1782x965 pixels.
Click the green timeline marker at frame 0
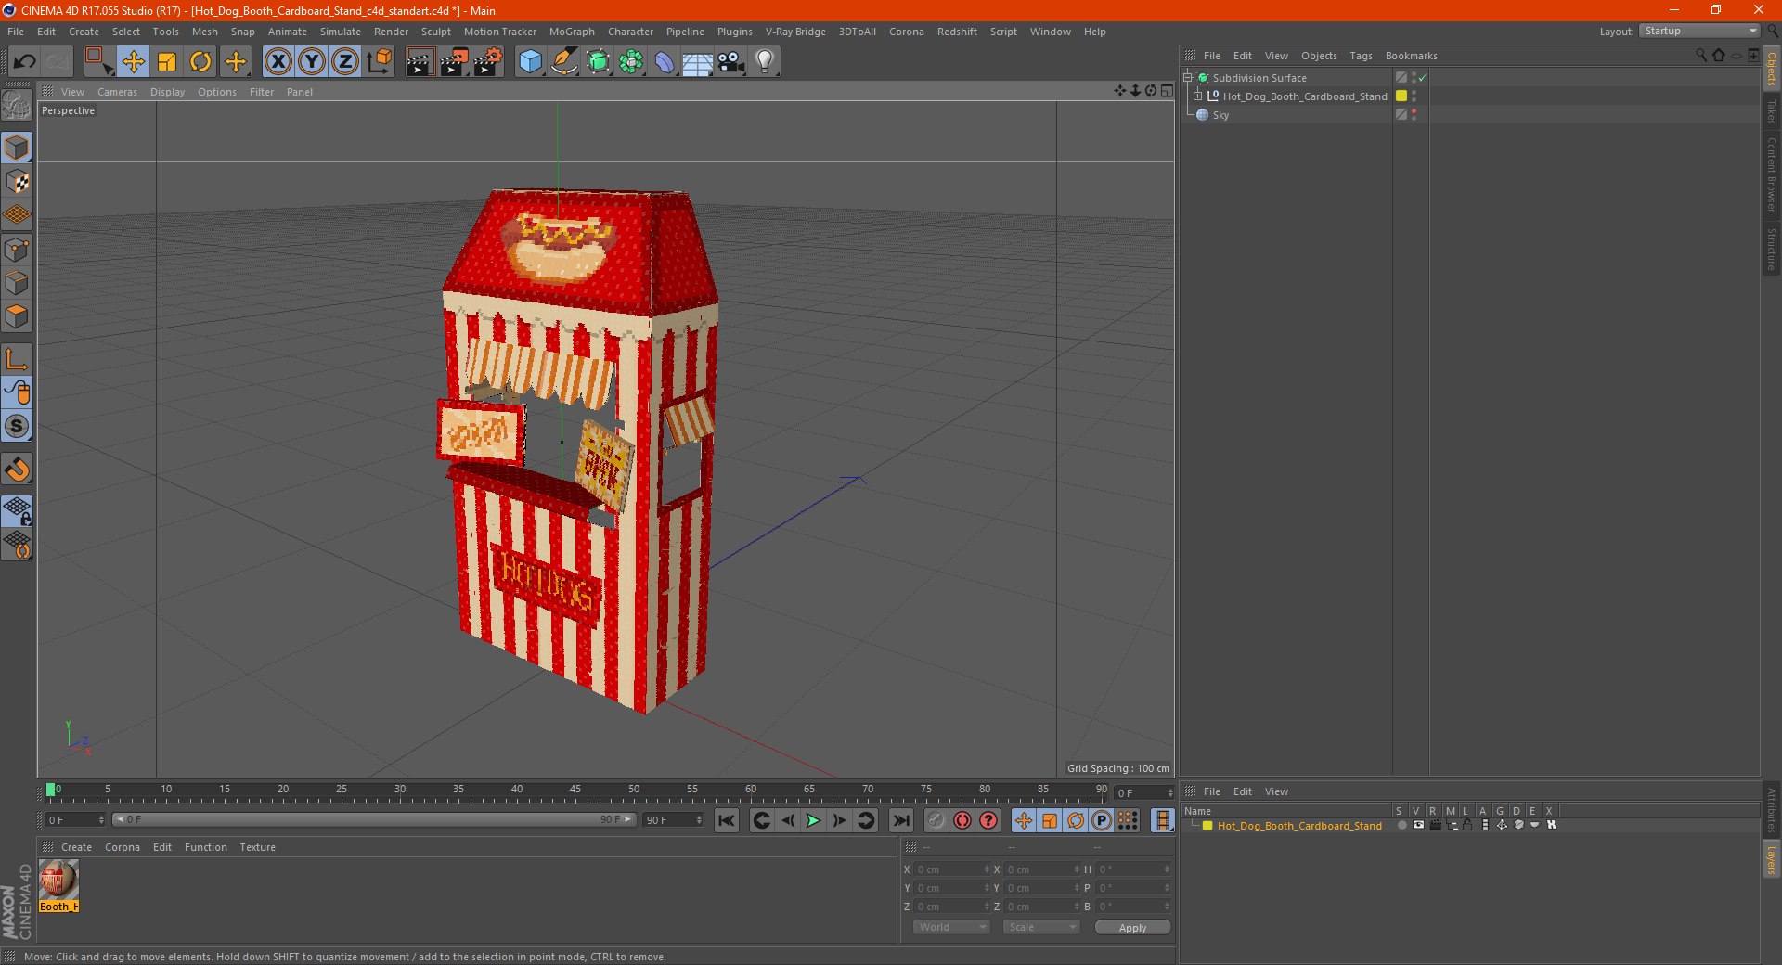point(50,790)
